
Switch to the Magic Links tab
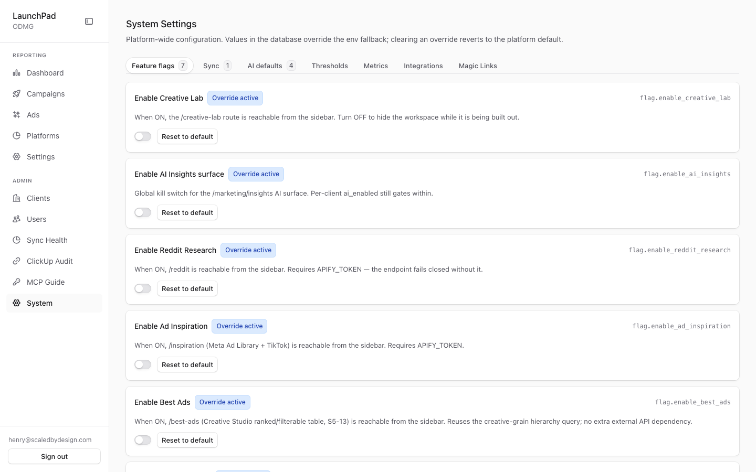point(478,66)
